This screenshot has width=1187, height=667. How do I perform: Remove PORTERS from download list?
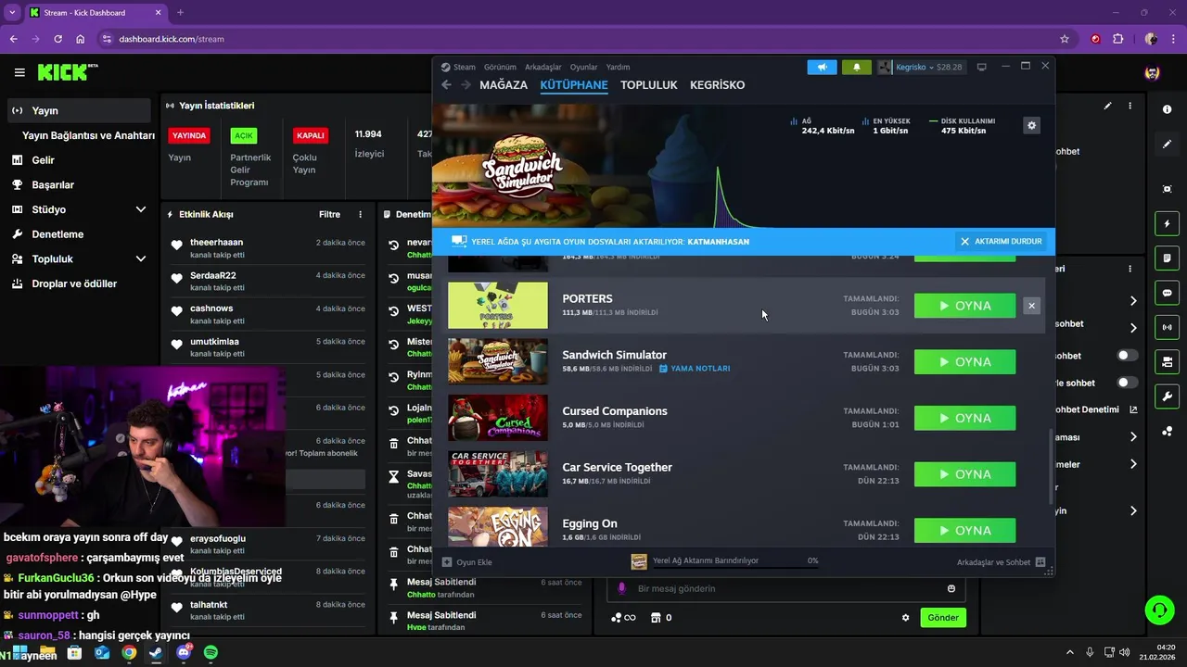click(1031, 306)
